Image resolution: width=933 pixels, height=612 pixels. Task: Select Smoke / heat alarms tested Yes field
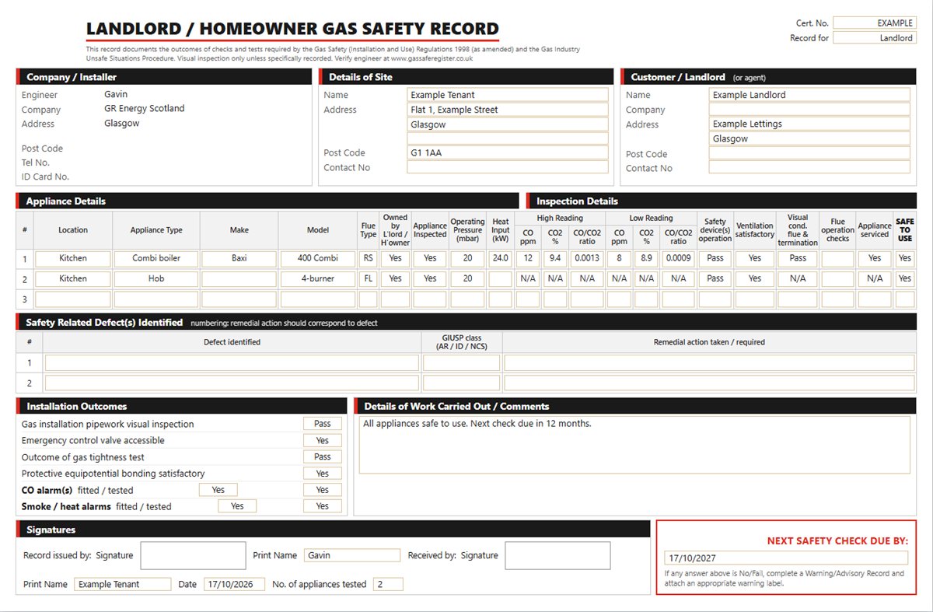tap(323, 506)
